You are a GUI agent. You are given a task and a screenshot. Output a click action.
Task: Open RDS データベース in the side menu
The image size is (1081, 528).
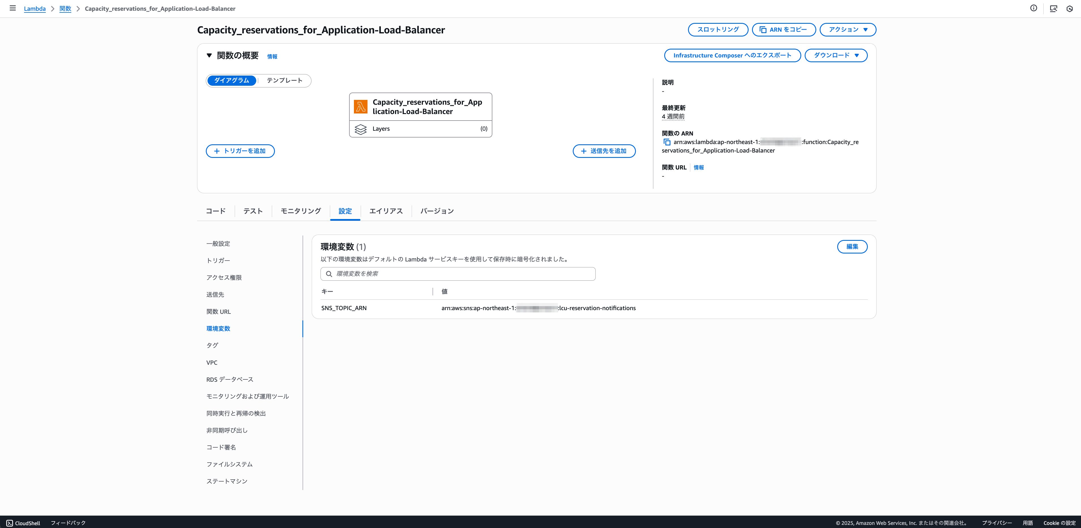(x=230, y=379)
